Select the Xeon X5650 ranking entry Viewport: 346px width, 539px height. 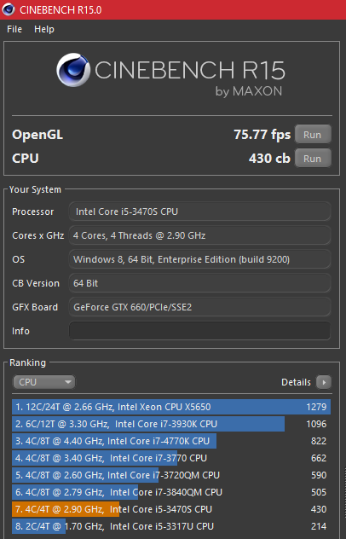pyautogui.click(x=171, y=407)
